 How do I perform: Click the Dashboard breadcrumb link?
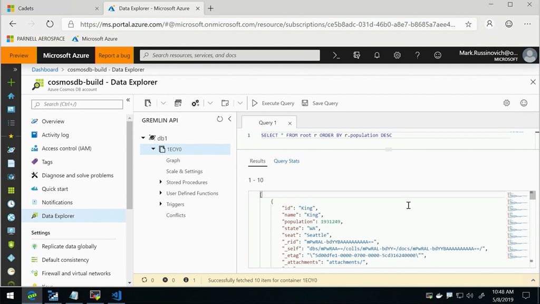point(45,70)
